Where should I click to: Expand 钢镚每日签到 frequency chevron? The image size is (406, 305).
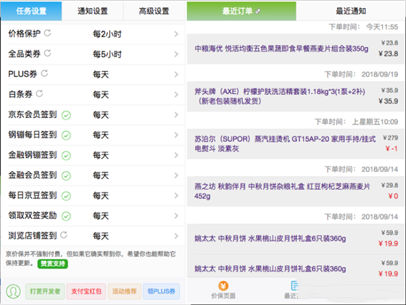click(x=176, y=135)
